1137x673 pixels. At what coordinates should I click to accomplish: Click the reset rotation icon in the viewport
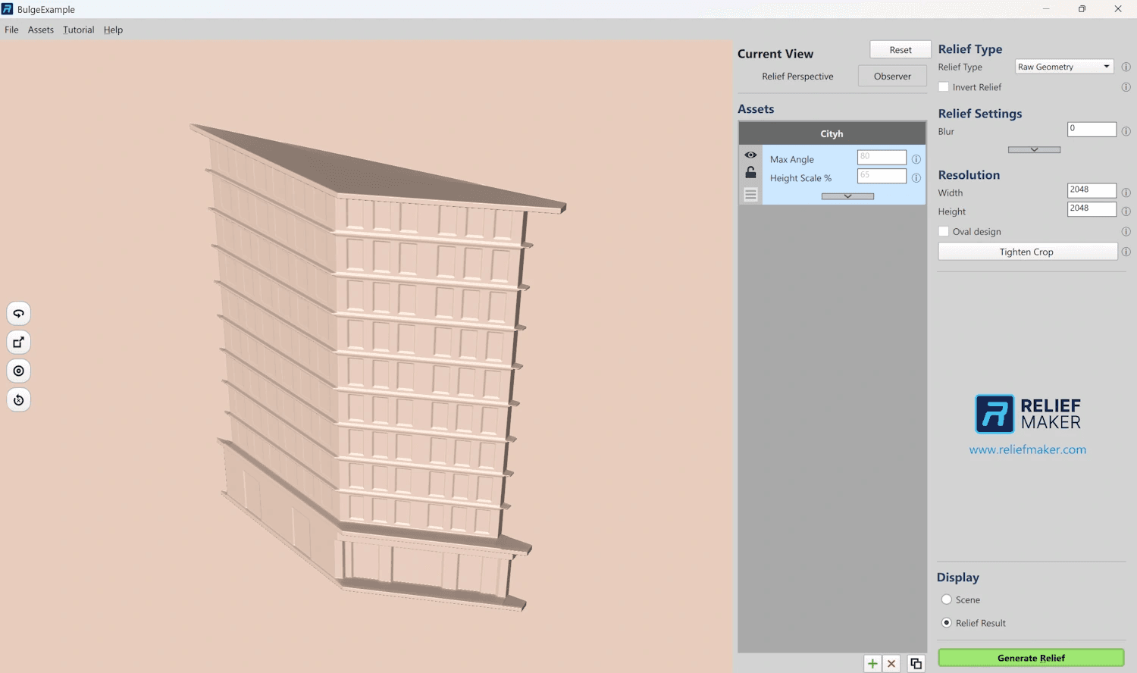tap(18, 399)
